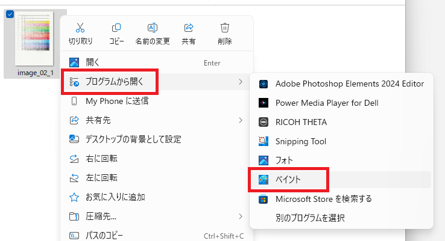The image size is (445, 241).
Task: Open with Adobe Photoshop Elements 2024 Editor
Action: (x=341, y=84)
